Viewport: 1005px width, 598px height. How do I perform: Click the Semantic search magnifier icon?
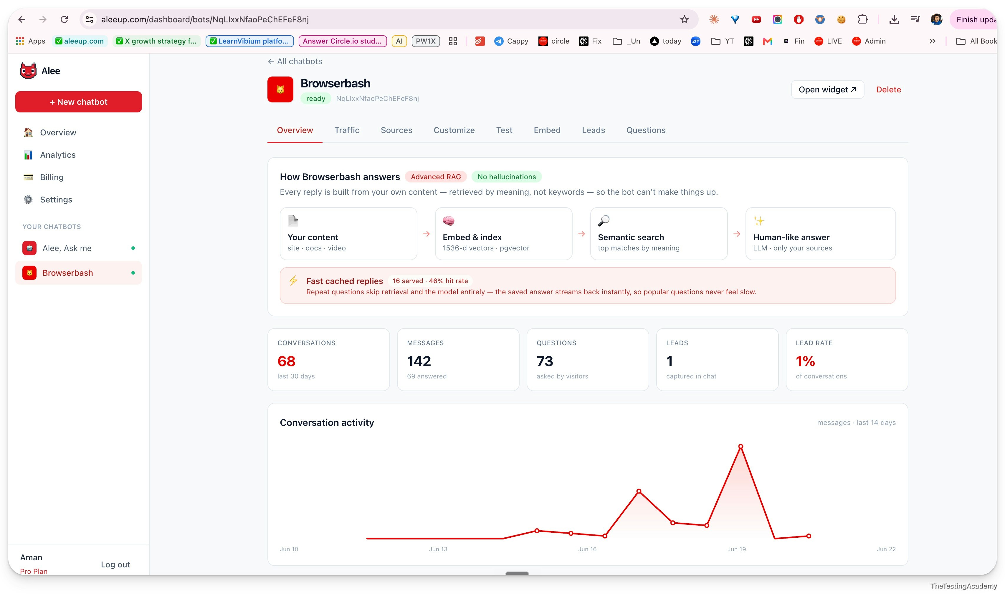point(604,221)
